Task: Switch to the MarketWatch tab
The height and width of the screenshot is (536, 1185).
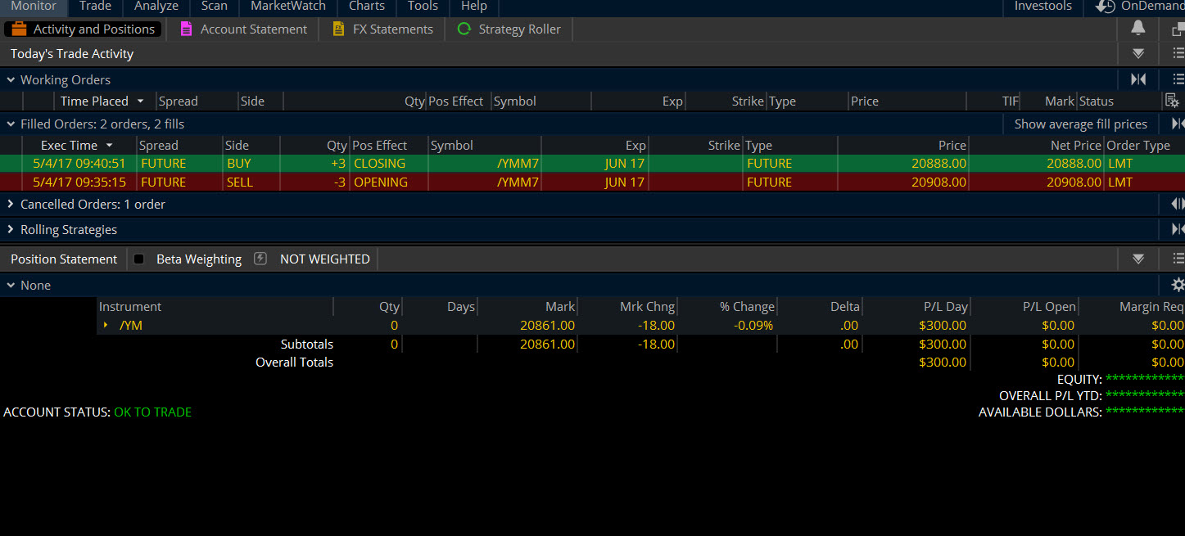Action: pyautogui.click(x=288, y=7)
